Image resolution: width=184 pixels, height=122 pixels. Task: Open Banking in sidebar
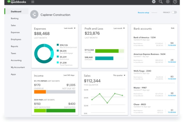tap(15, 19)
